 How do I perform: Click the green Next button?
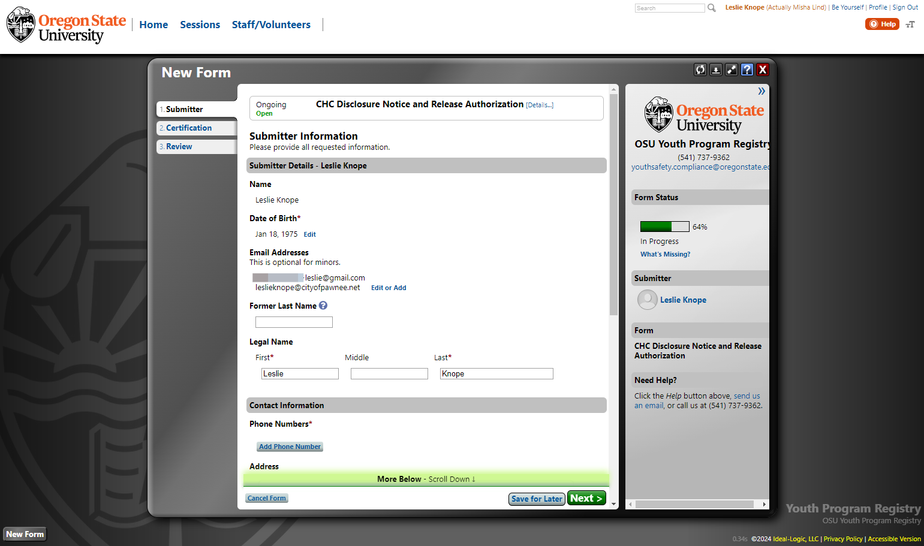coord(586,498)
